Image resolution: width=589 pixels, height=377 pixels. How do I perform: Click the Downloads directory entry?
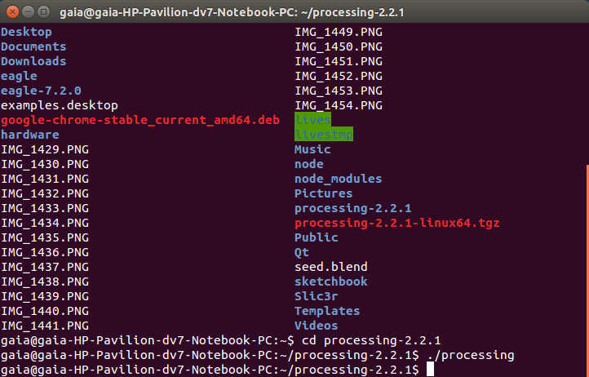click(33, 61)
